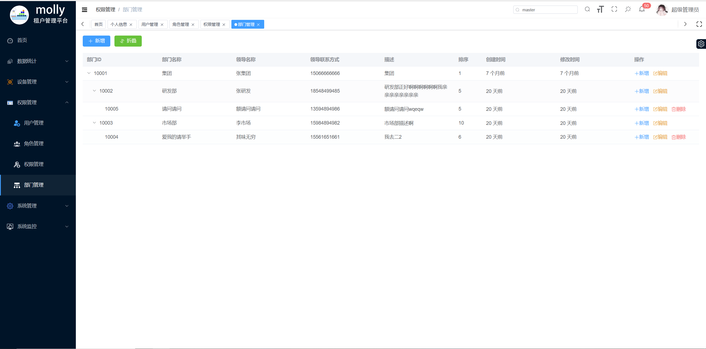The width and height of the screenshot is (706, 349).
Task: Toggle fullscreen icon in header
Action: 614,9
